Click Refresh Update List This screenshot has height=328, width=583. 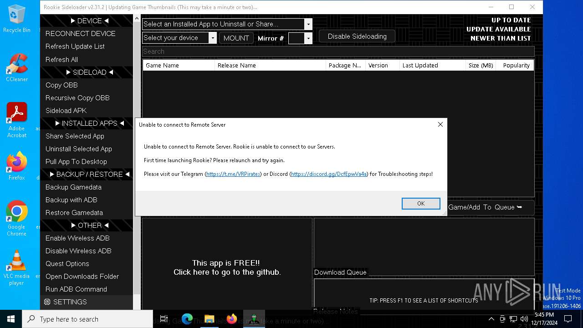point(87,46)
